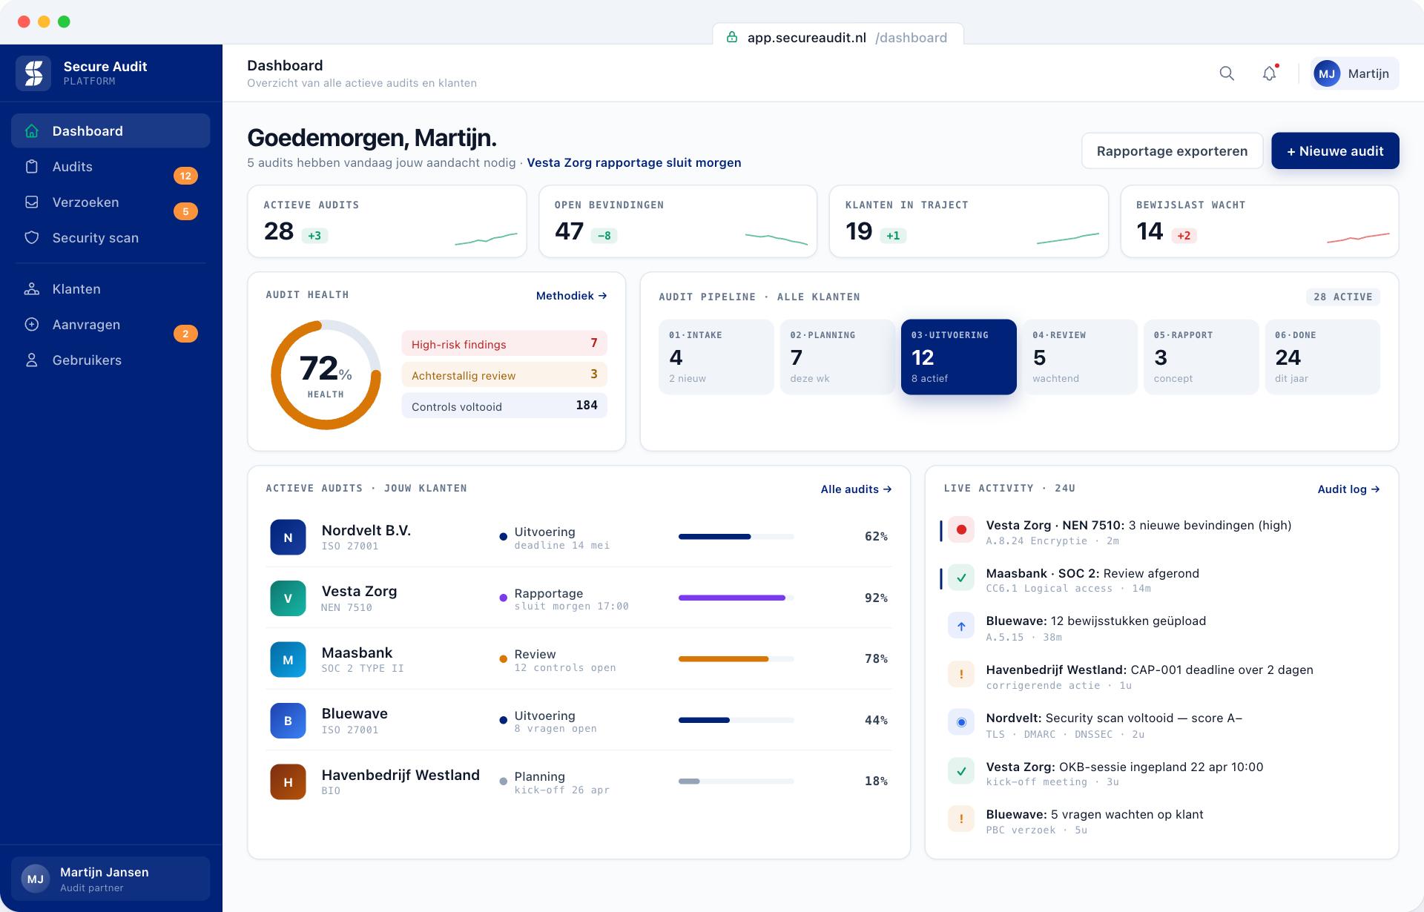Click the orange 2 badge on Aanvragen
1424x912 pixels.
tap(185, 334)
